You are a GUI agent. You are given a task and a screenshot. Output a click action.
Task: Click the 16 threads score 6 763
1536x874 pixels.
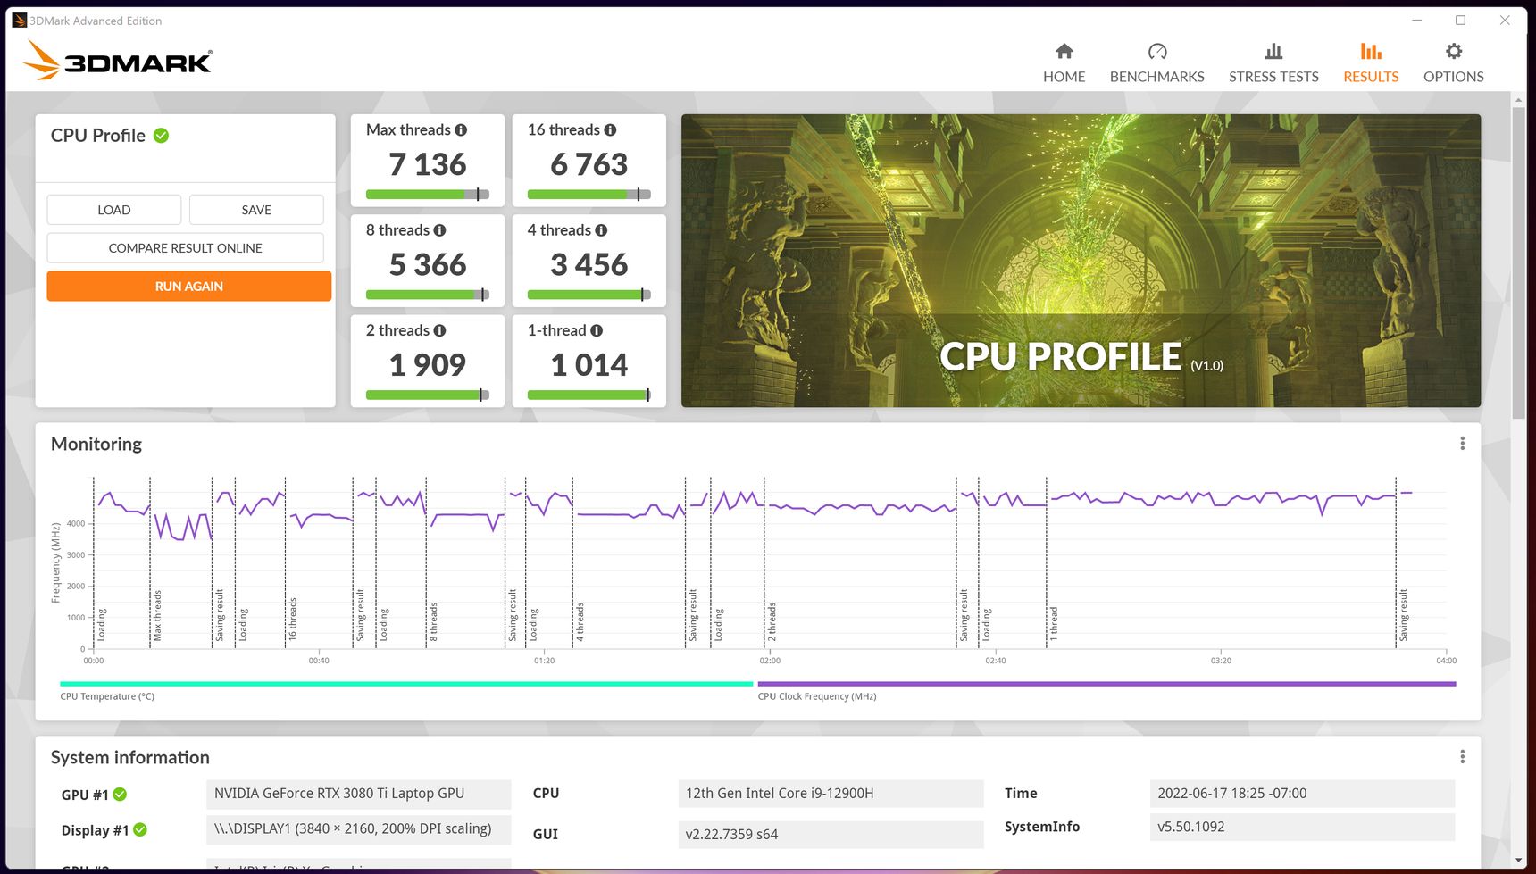click(x=589, y=164)
